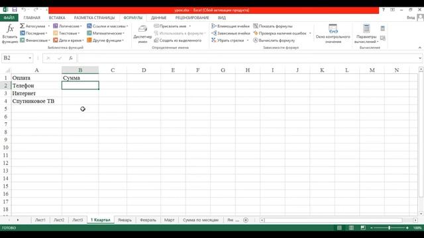This screenshot has height=238, width=424.
Task: Open Financial (Финансовые) functions list
Action: pos(35,40)
